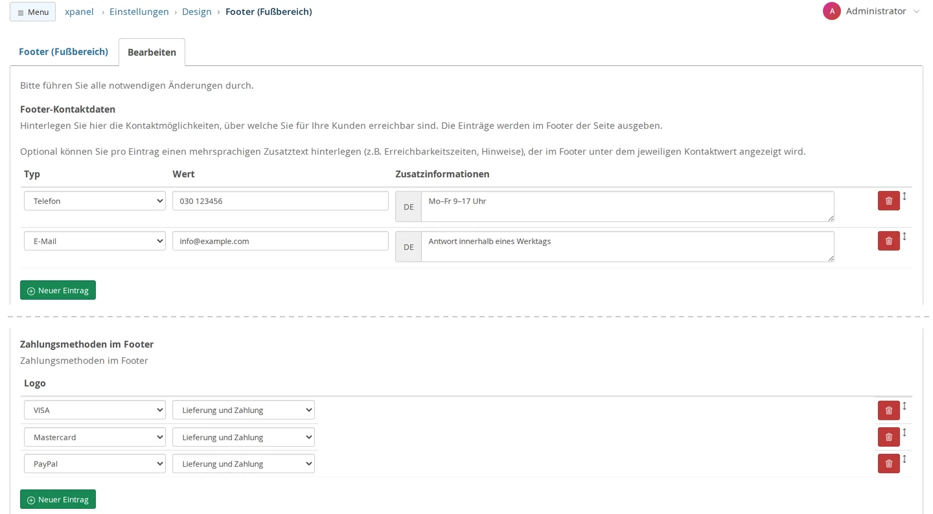
Task: Click the Logo column header
Action: tap(35, 383)
